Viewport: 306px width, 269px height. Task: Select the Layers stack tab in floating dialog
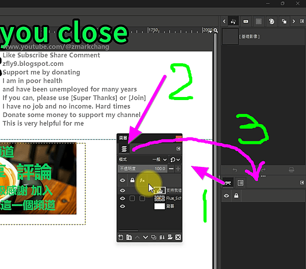coord(124,149)
